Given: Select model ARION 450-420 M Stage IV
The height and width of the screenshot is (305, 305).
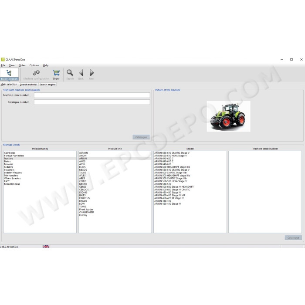Looking at the screenshot, I should [190, 198].
